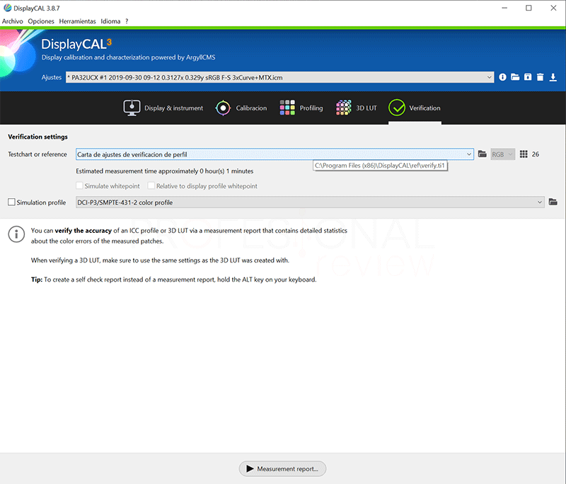This screenshot has width=566, height=484.
Task: Open the Idioma menu
Action: pos(110,21)
